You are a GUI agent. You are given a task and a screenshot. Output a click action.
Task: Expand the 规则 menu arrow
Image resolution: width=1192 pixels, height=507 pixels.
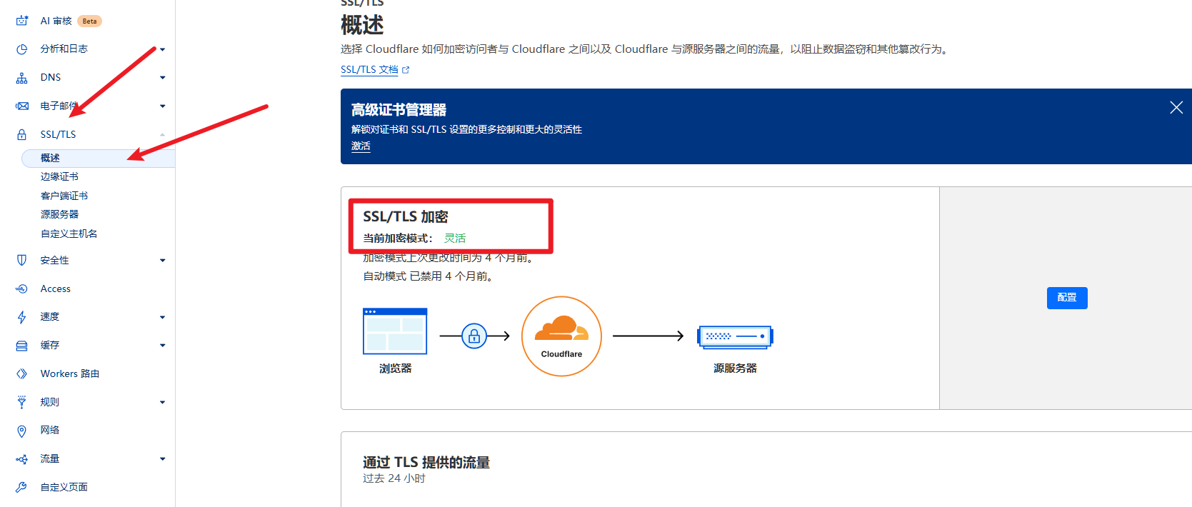pyautogui.click(x=163, y=402)
